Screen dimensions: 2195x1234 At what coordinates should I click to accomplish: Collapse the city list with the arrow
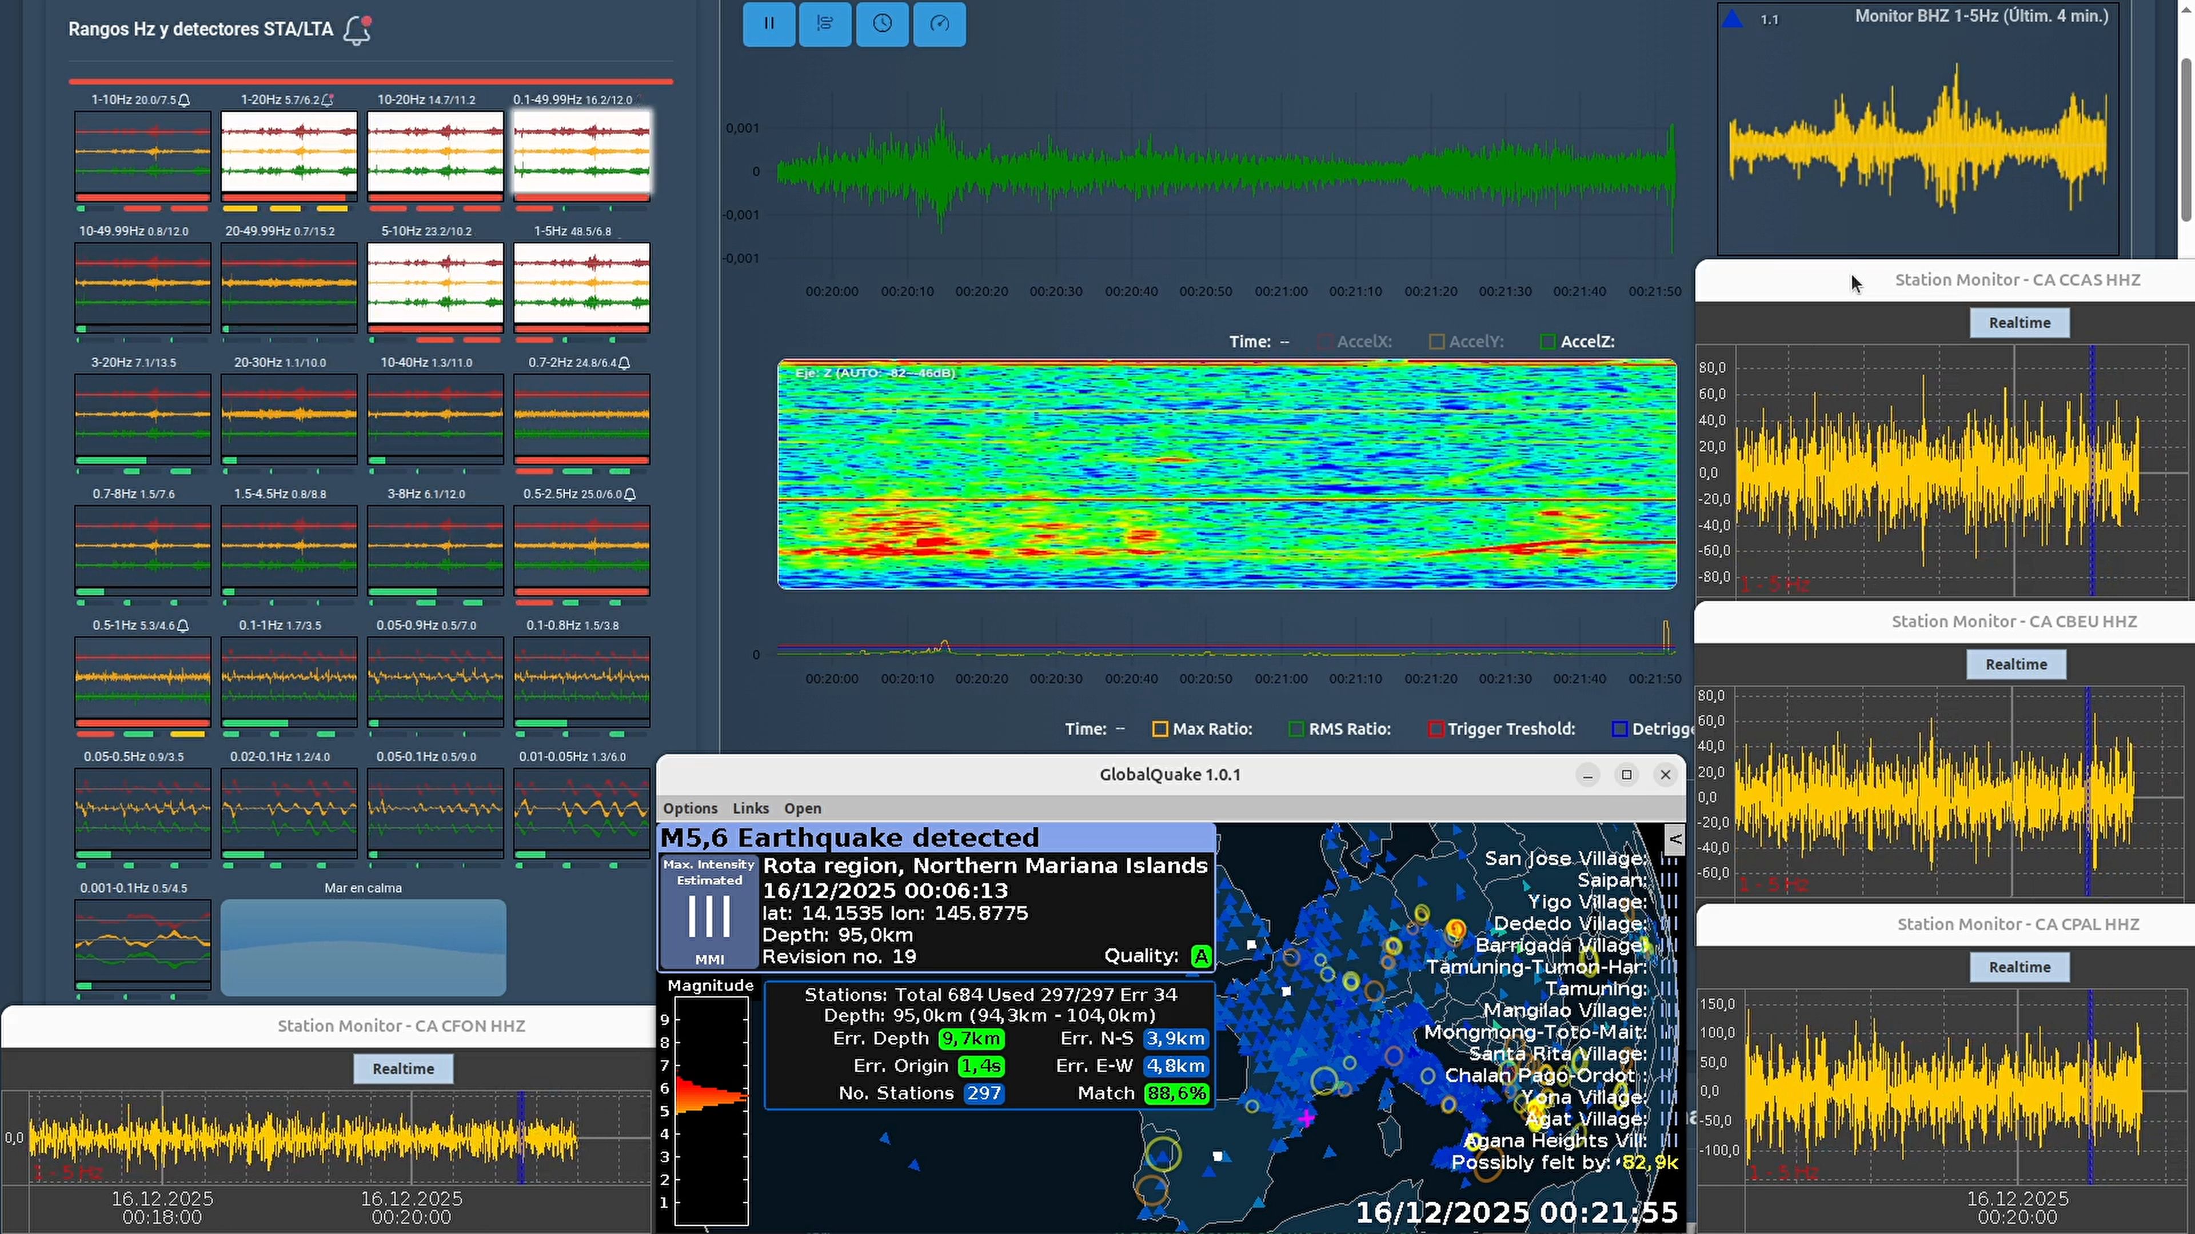pyautogui.click(x=1674, y=840)
